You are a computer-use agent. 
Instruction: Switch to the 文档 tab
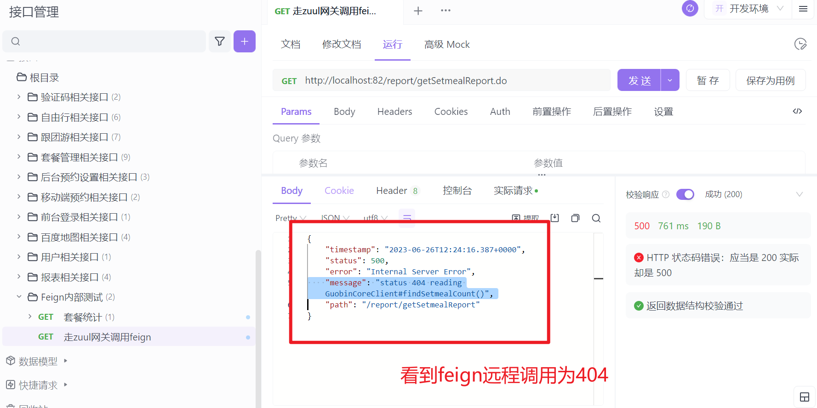coord(291,44)
